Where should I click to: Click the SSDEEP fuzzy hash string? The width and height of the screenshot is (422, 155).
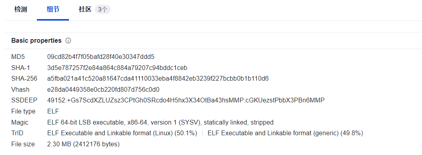pyautogui.click(x=186, y=100)
